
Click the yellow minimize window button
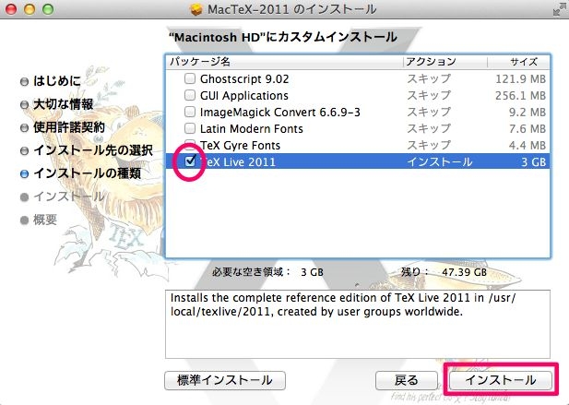(30, 9)
